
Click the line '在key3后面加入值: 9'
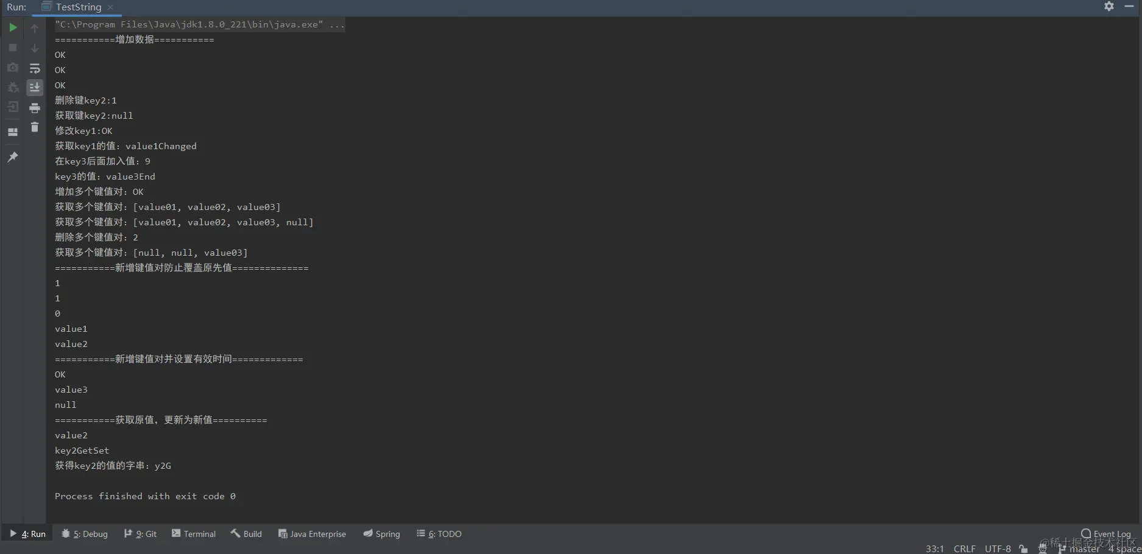[x=102, y=161]
